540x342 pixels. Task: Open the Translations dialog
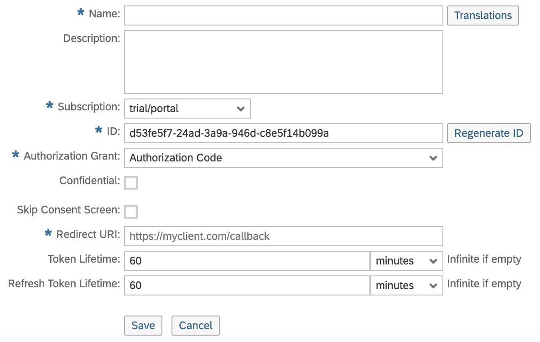tap(483, 16)
